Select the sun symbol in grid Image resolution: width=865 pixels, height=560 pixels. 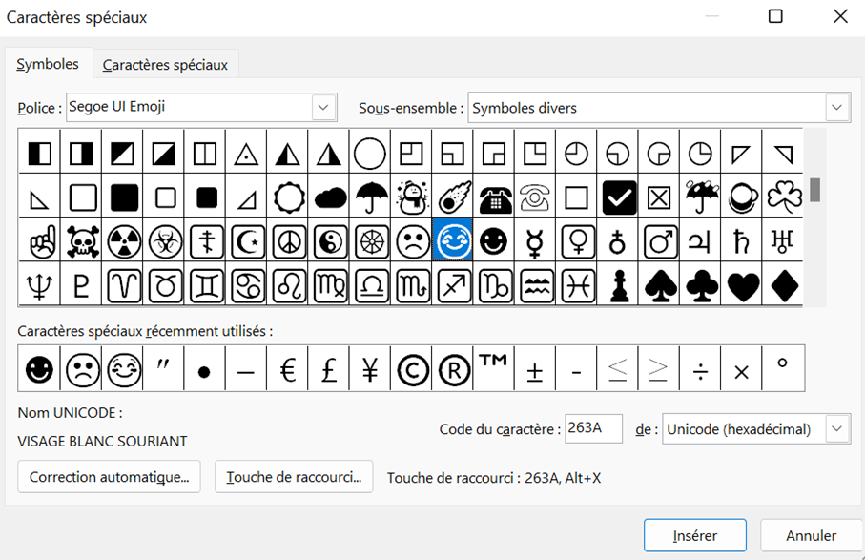pos(288,197)
